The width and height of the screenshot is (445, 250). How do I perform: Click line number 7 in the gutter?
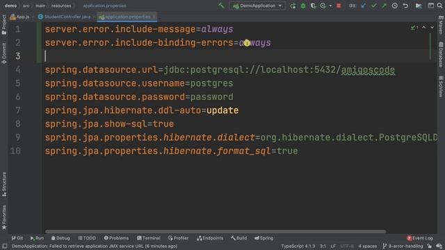coord(17,110)
